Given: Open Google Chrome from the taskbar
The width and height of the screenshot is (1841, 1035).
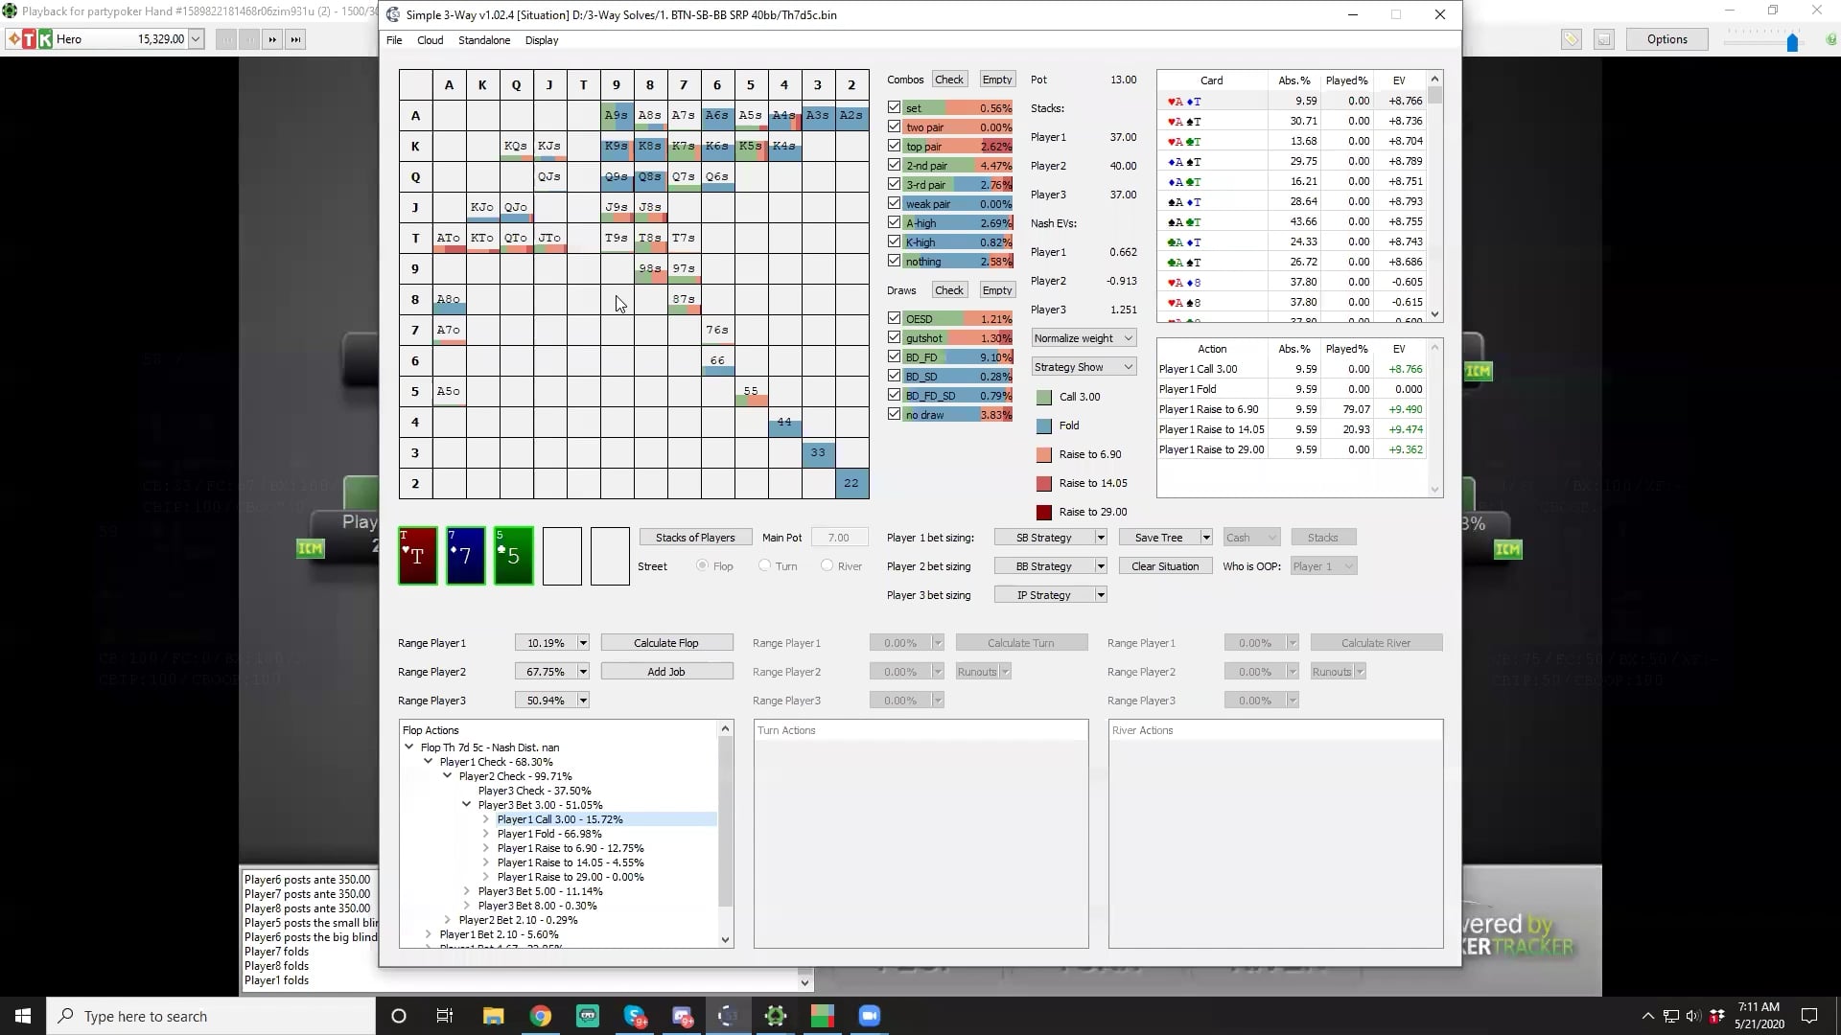Looking at the screenshot, I should coord(541,1016).
